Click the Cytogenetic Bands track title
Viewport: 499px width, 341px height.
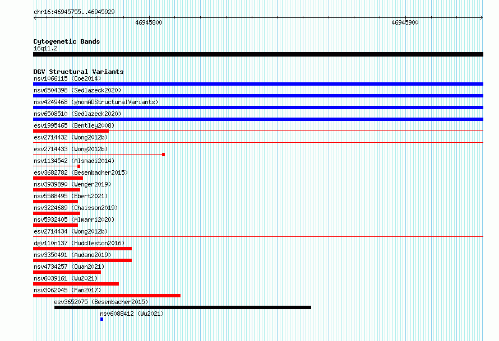pyautogui.click(x=67, y=41)
